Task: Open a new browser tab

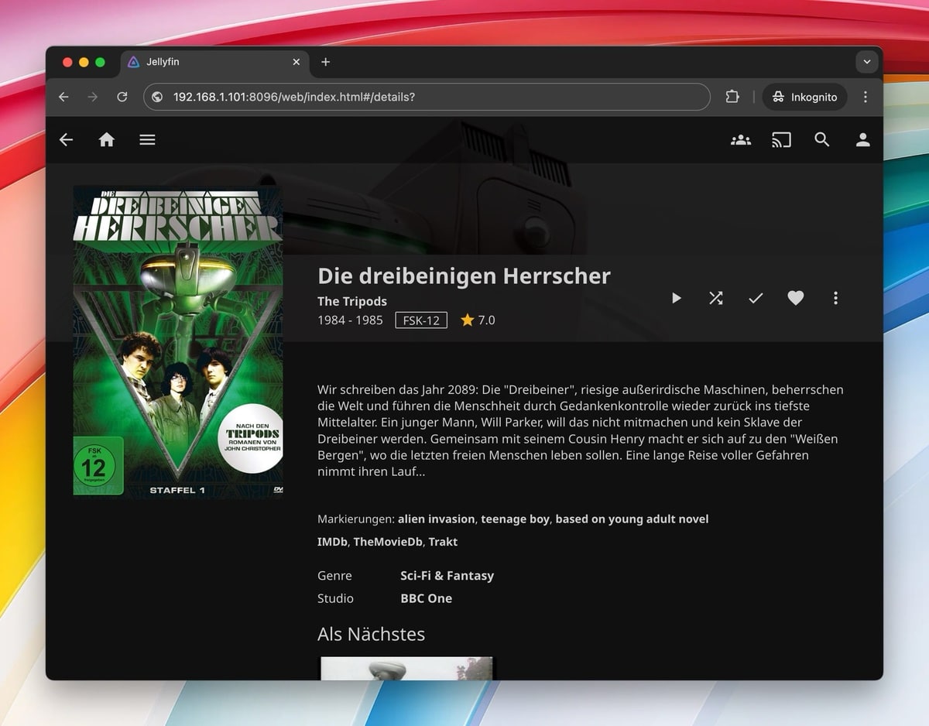Action: 325,62
